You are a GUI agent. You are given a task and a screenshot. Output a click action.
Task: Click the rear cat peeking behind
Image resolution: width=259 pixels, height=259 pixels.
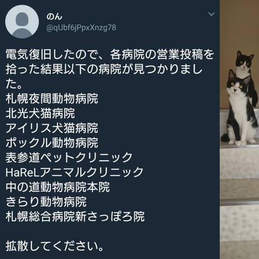245,62
